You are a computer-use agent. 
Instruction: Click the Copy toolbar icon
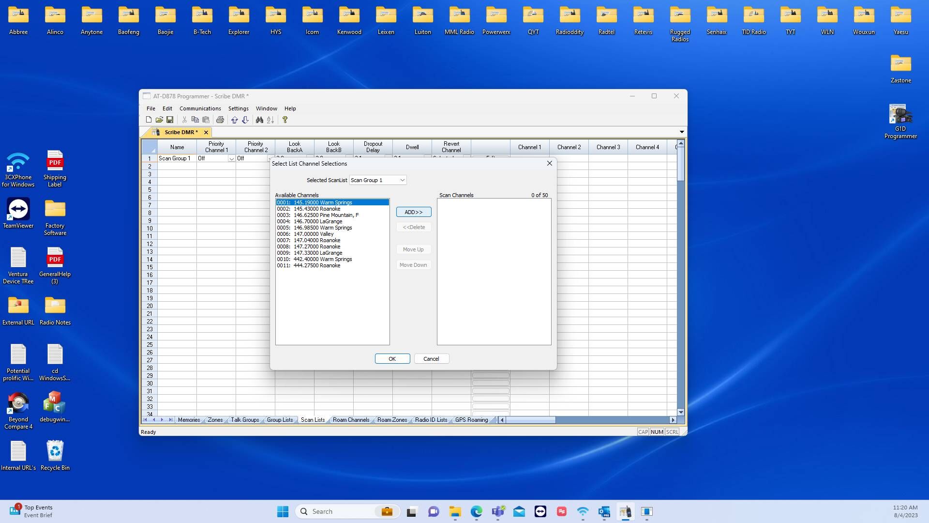(x=195, y=120)
